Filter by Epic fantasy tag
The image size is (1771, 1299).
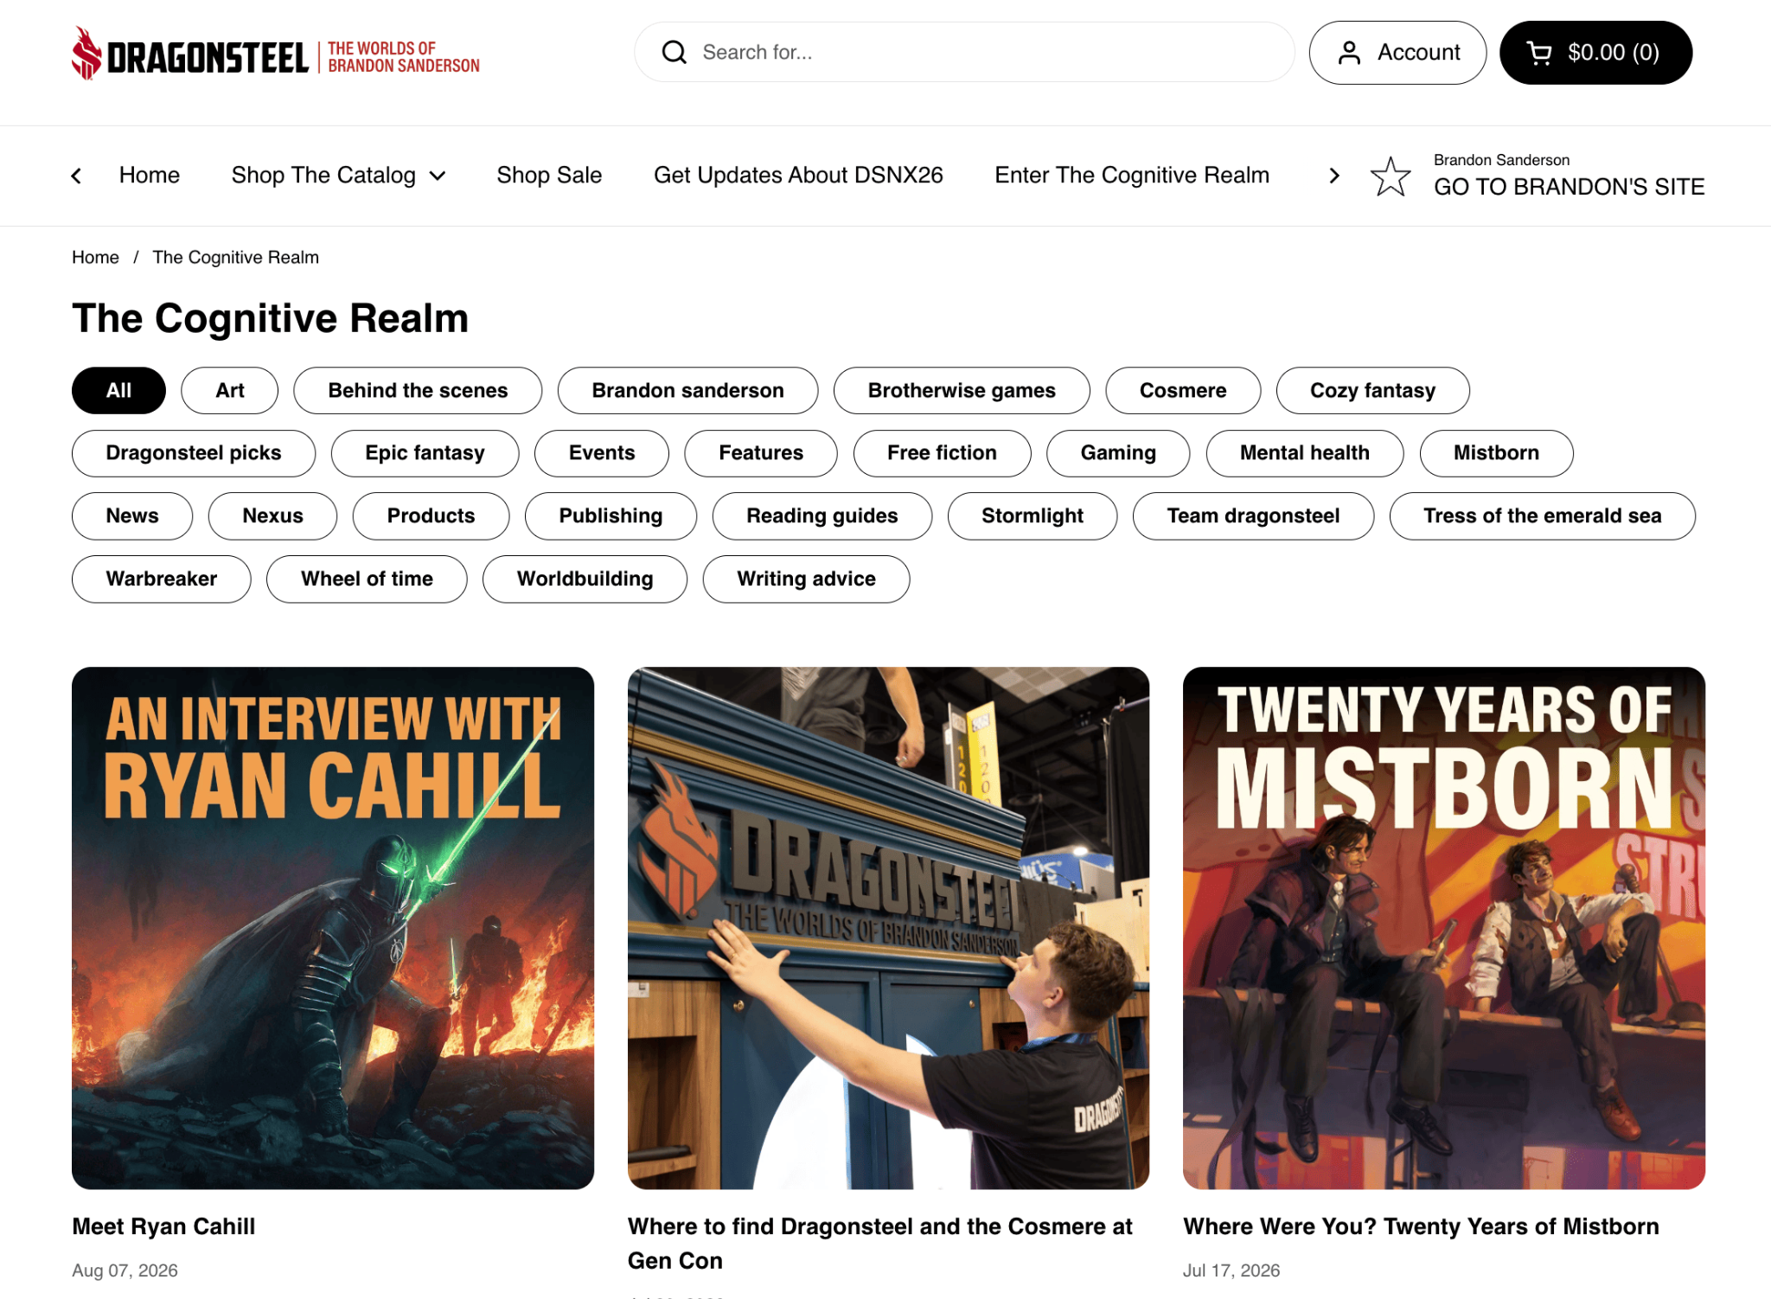425,453
